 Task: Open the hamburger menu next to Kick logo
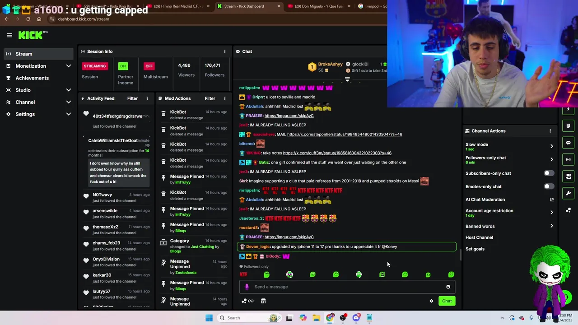[x=9, y=35]
